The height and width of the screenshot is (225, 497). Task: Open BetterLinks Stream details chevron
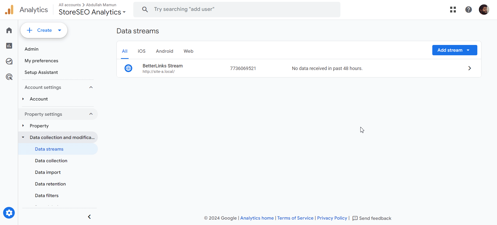point(470,68)
